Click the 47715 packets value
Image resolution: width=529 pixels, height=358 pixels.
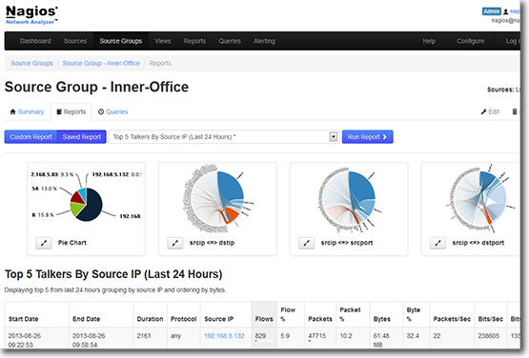317,336
